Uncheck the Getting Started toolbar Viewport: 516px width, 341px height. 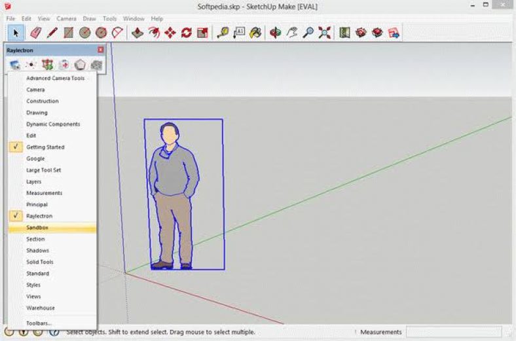45,147
